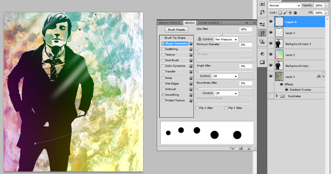Enable the Transfer checkbox
This screenshot has width=331, height=174.
(163, 72)
